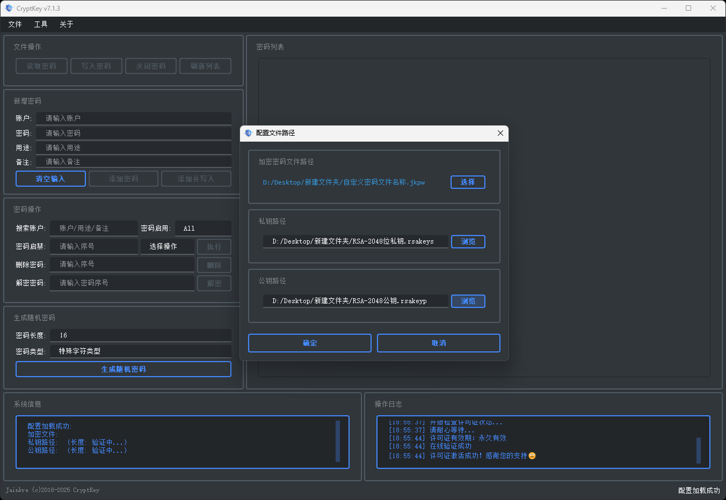Click 选择 button for encrypted password file
Screen dimensions: 726x500
(x=468, y=182)
